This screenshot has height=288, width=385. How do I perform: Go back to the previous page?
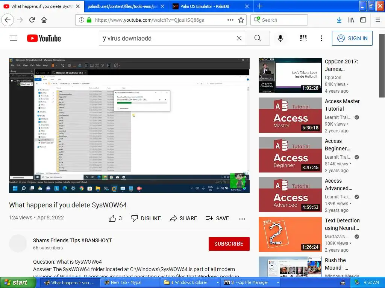(x=8, y=20)
